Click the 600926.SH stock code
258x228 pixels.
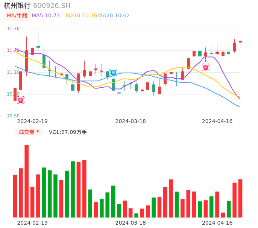52,6
